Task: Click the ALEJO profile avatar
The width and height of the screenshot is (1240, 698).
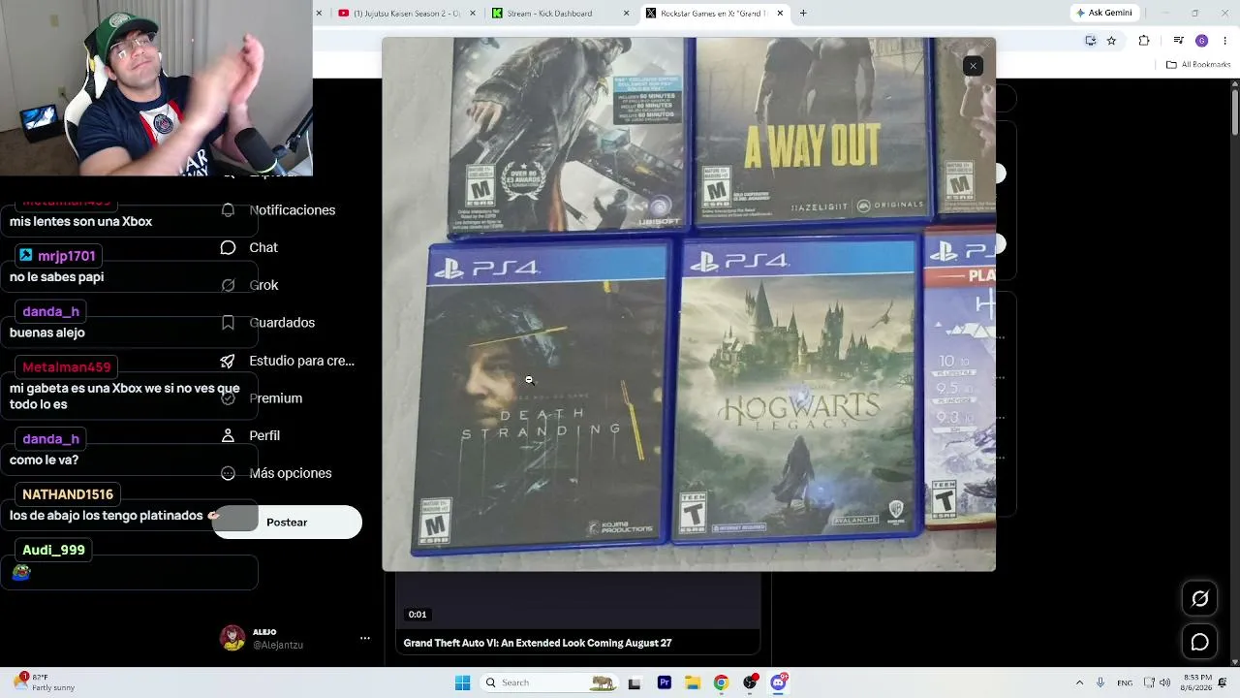Action: (232, 638)
